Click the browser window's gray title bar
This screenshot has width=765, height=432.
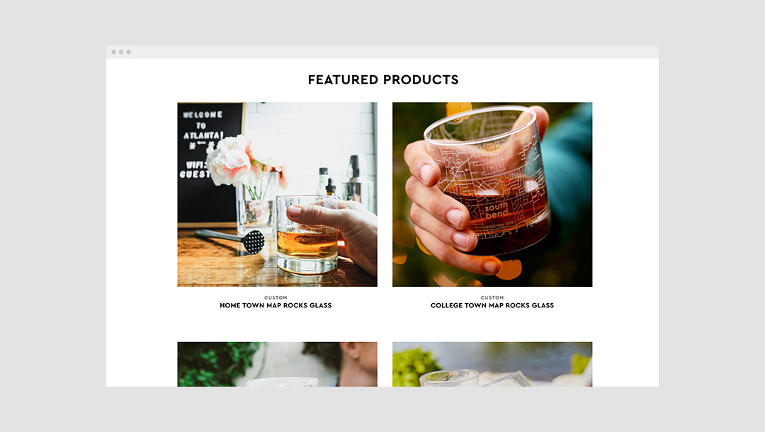382,52
